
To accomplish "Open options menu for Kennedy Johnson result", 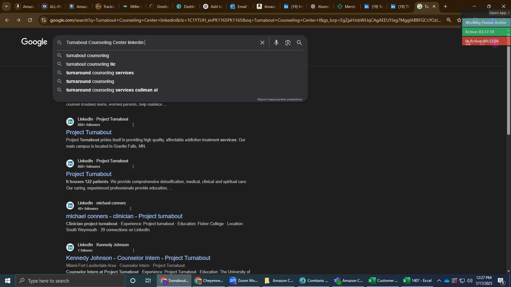I will click(133, 250).
